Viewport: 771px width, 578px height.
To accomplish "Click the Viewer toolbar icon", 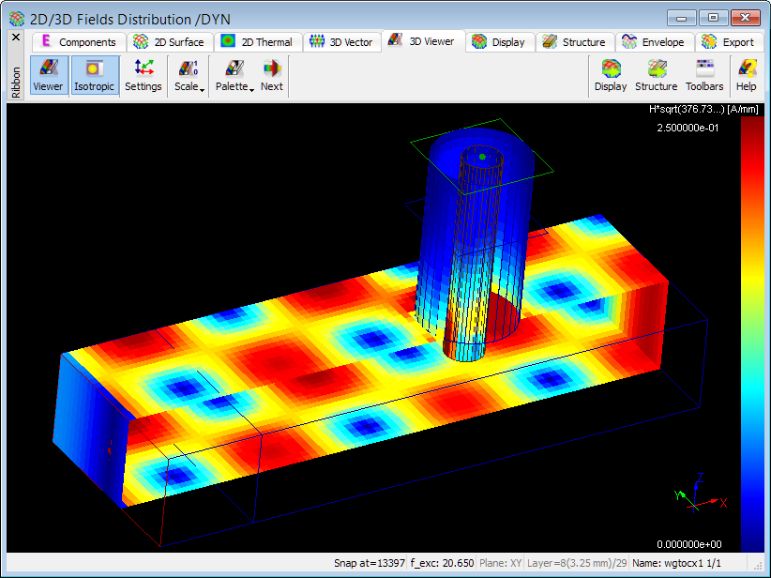I will [x=48, y=76].
